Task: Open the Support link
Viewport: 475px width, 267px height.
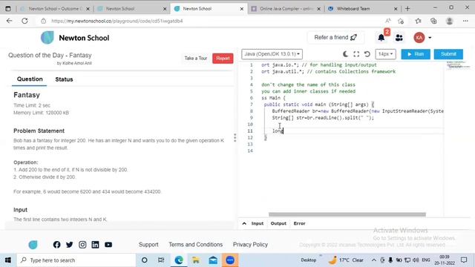Action: coord(148,245)
